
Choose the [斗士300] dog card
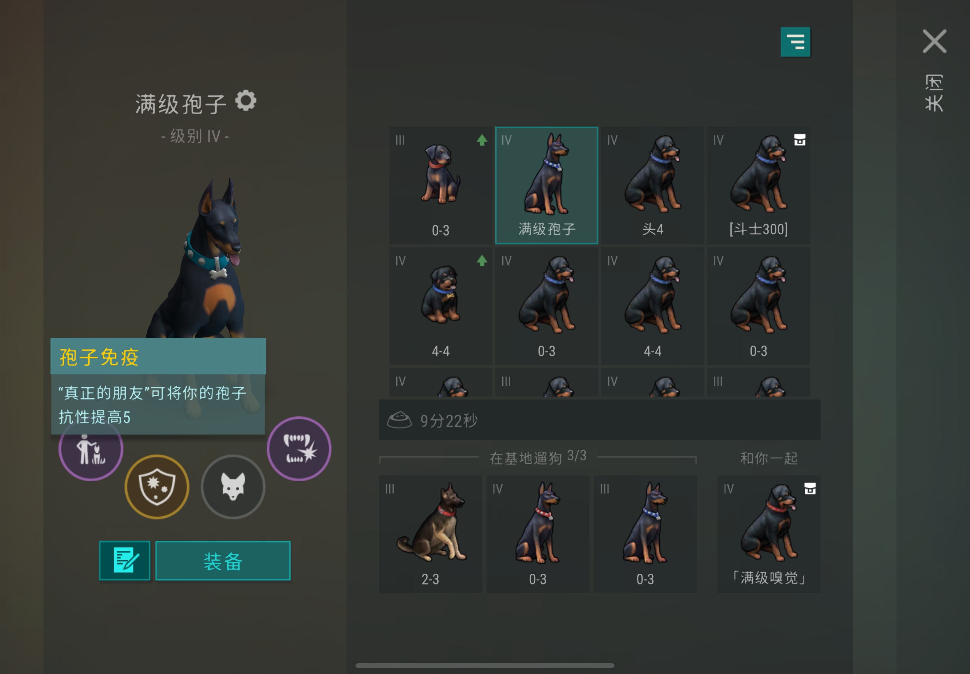point(758,185)
